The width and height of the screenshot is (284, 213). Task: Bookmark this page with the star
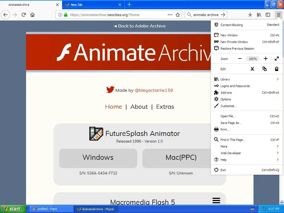(x=178, y=15)
